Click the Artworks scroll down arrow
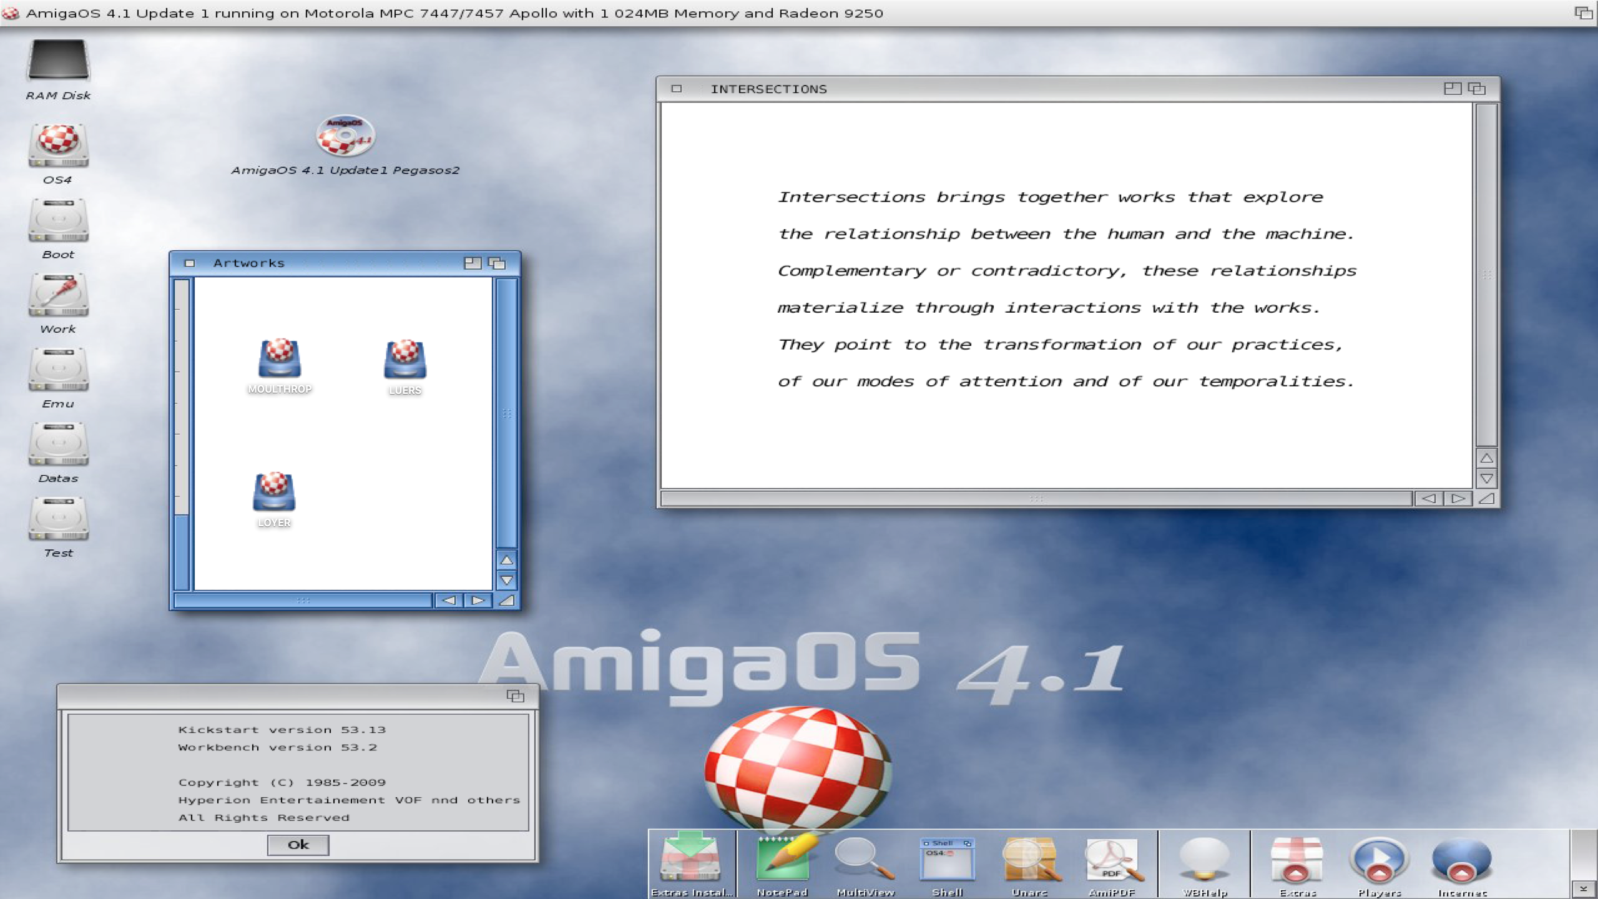The image size is (1598, 899). [x=507, y=581]
